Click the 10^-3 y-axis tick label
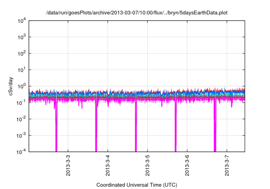Viewport: 270px width, 189px height. pyautogui.click(x=21, y=135)
